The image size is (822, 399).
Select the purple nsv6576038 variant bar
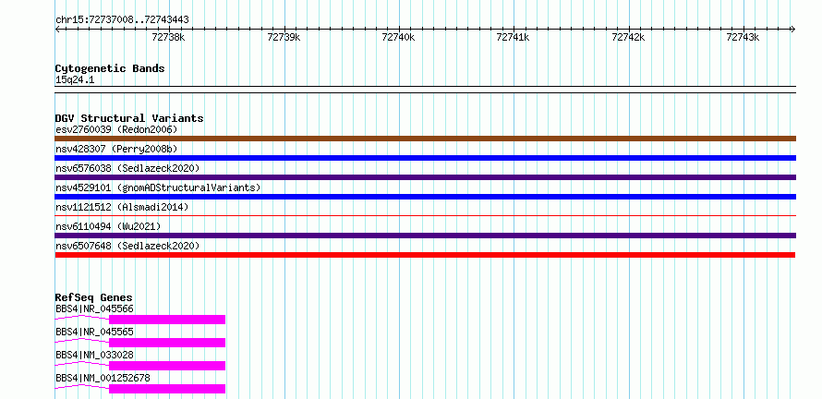click(425, 177)
